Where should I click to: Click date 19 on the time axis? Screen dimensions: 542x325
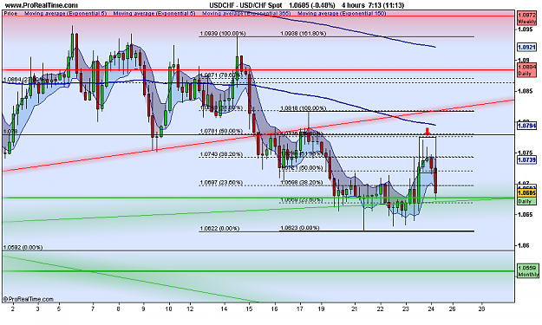(321, 309)
